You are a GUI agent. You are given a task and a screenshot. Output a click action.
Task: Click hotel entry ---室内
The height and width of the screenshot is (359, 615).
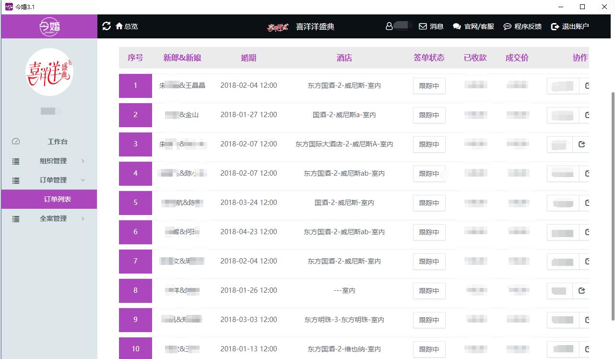[344, 290]
